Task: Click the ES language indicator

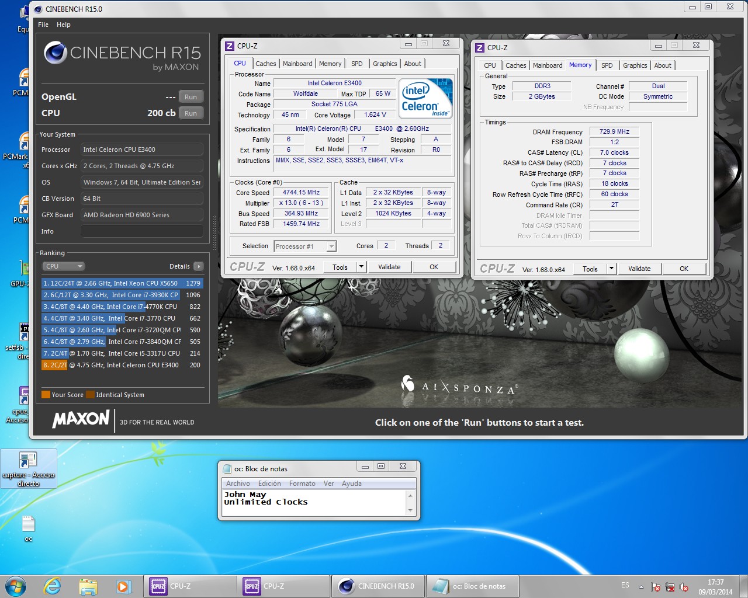Action: (x=625, y=585)
